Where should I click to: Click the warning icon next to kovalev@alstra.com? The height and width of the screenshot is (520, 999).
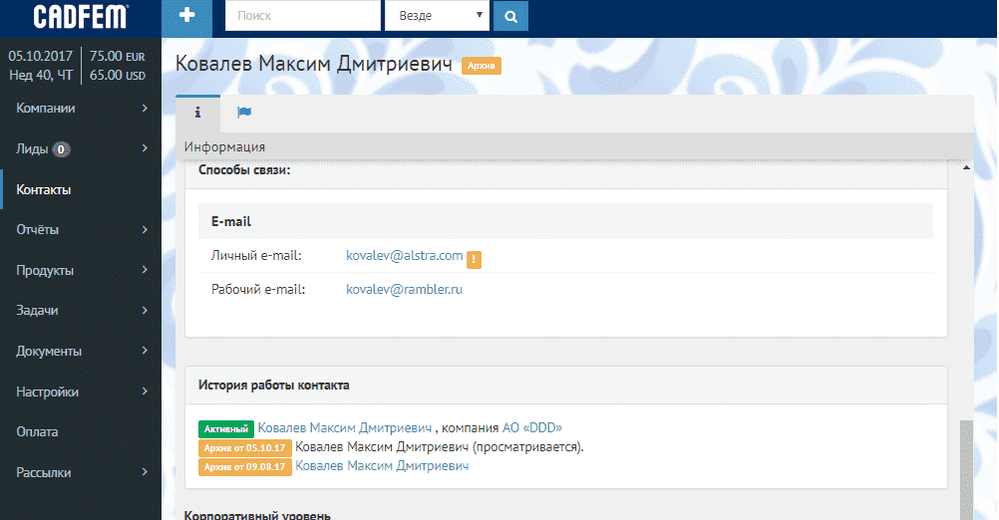[x=474, y=259]
